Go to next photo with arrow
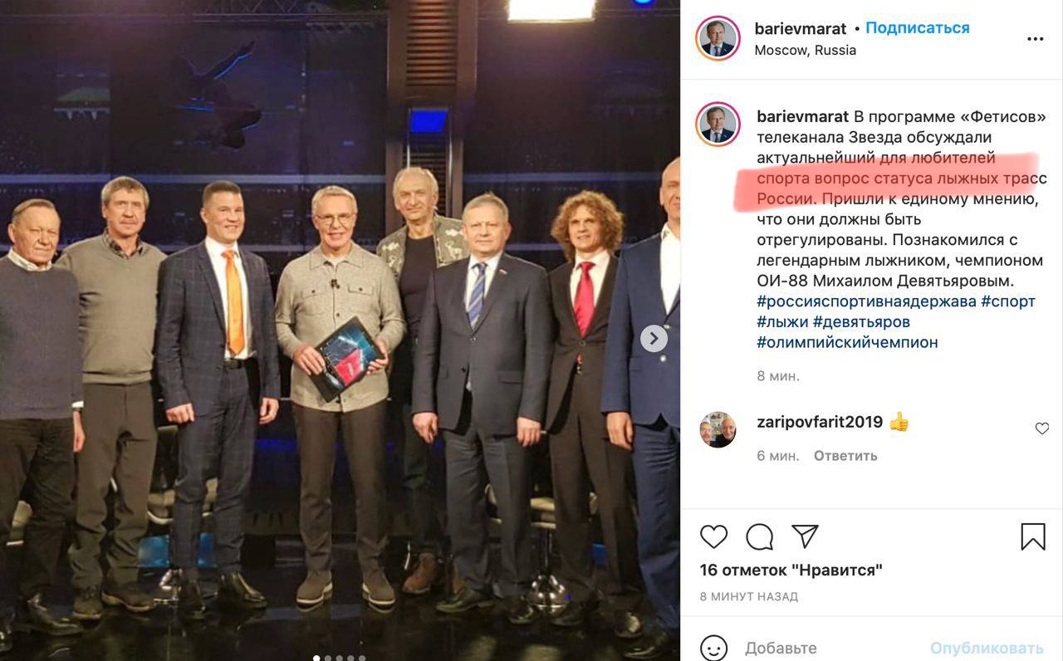Image resolution: width=1063 pixels, height=661 pixels. (x=654, y=338)
